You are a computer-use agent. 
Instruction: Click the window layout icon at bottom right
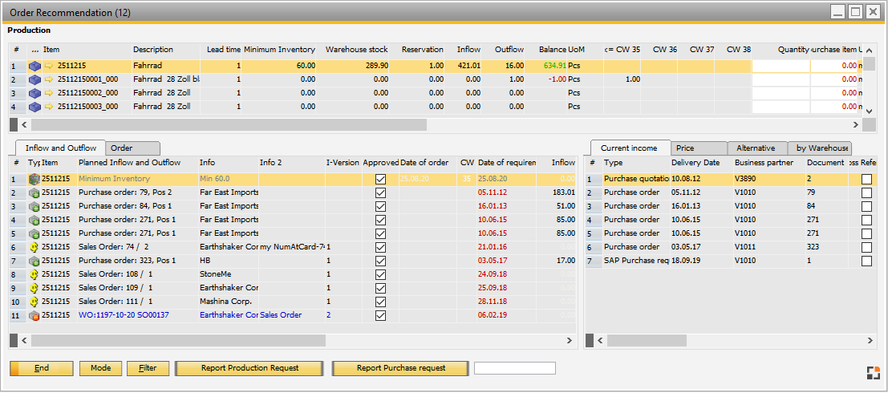point(872,372)
